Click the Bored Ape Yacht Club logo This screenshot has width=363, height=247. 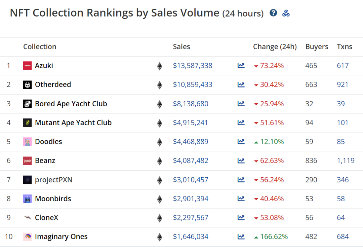pyautogui.click(x=28, y=104)
